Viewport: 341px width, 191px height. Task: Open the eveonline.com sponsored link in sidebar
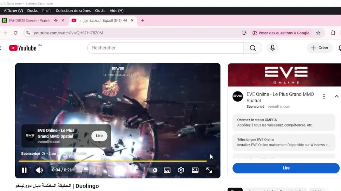point(279,107)
